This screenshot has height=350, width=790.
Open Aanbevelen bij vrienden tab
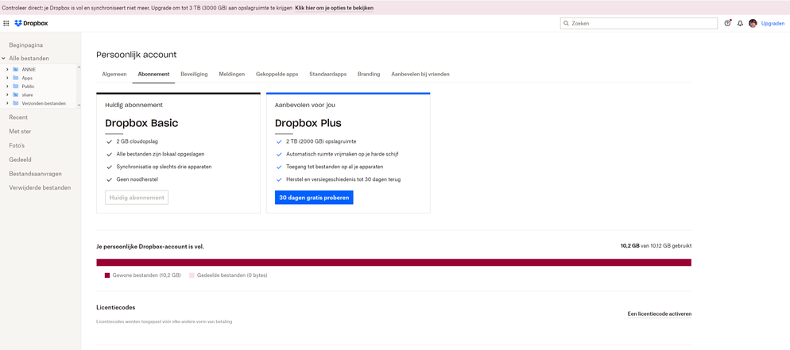[x=420, y=74]
